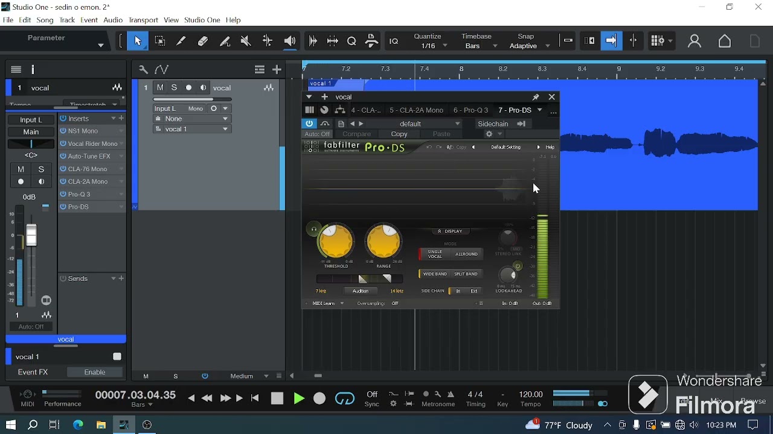Open the Transport menu
This screenshot has height=434, width=773.
tap(144, 20)
